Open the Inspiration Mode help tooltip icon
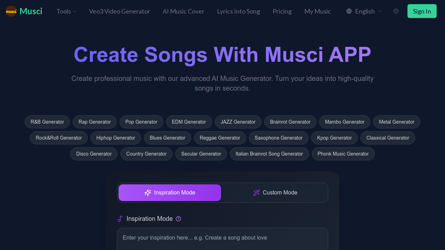 [x=178, y=219]
